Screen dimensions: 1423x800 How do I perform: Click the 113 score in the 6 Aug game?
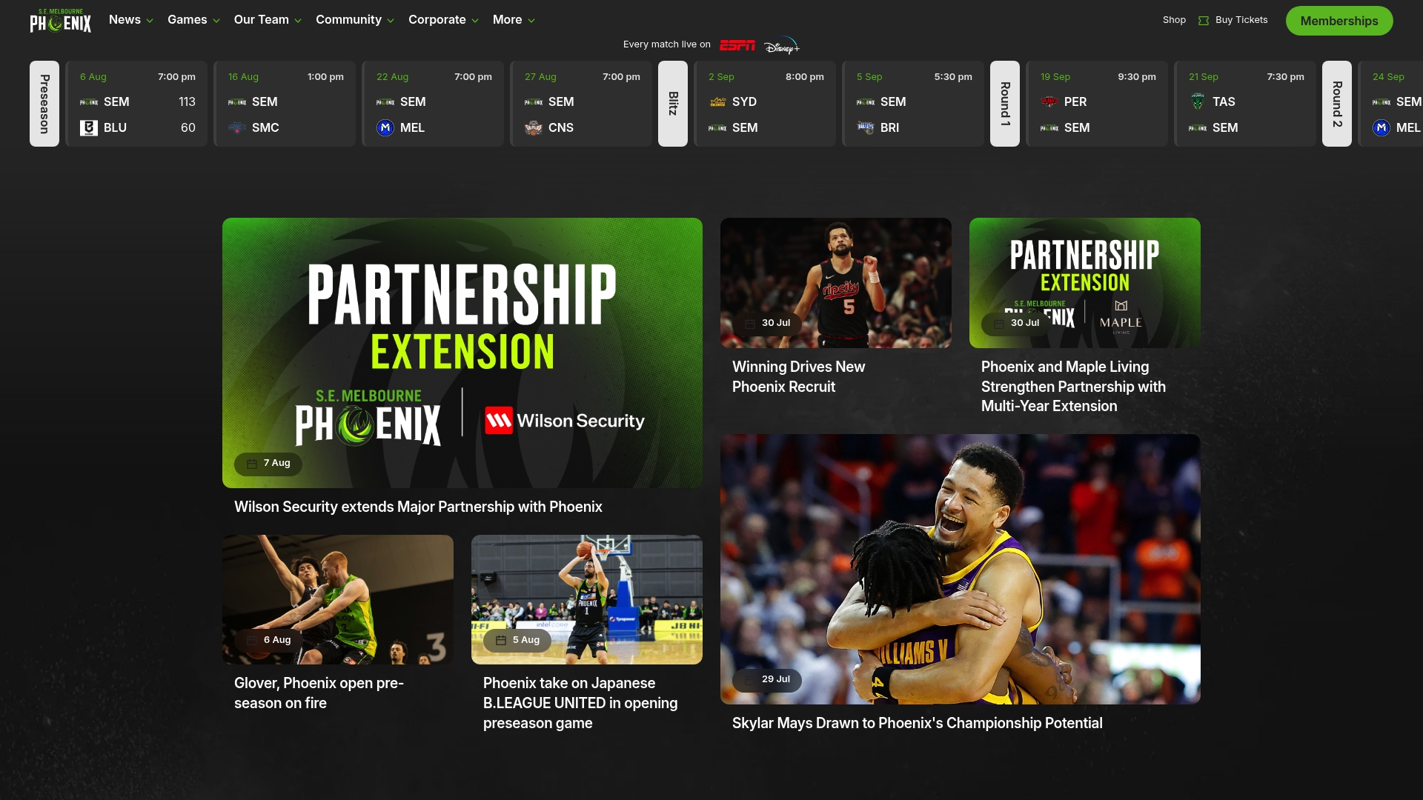pos(187,102)
